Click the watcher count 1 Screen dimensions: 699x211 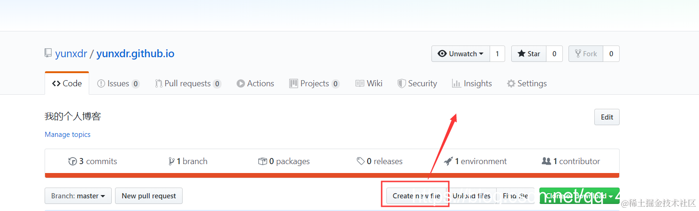pyautogui.click(x=497, y=54)
